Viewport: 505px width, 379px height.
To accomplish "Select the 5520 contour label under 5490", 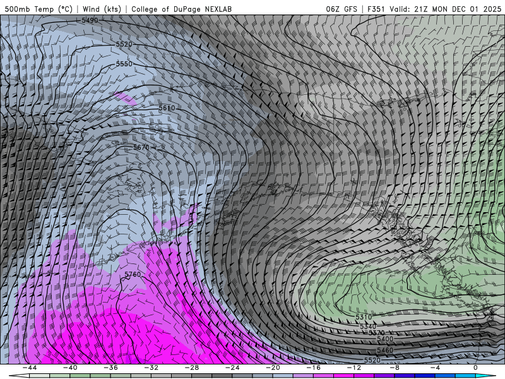I will 124,44.
